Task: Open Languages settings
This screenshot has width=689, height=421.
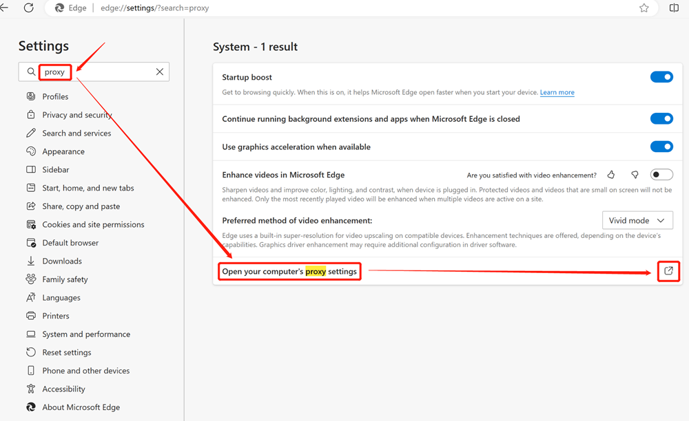Action: (61, 298)
